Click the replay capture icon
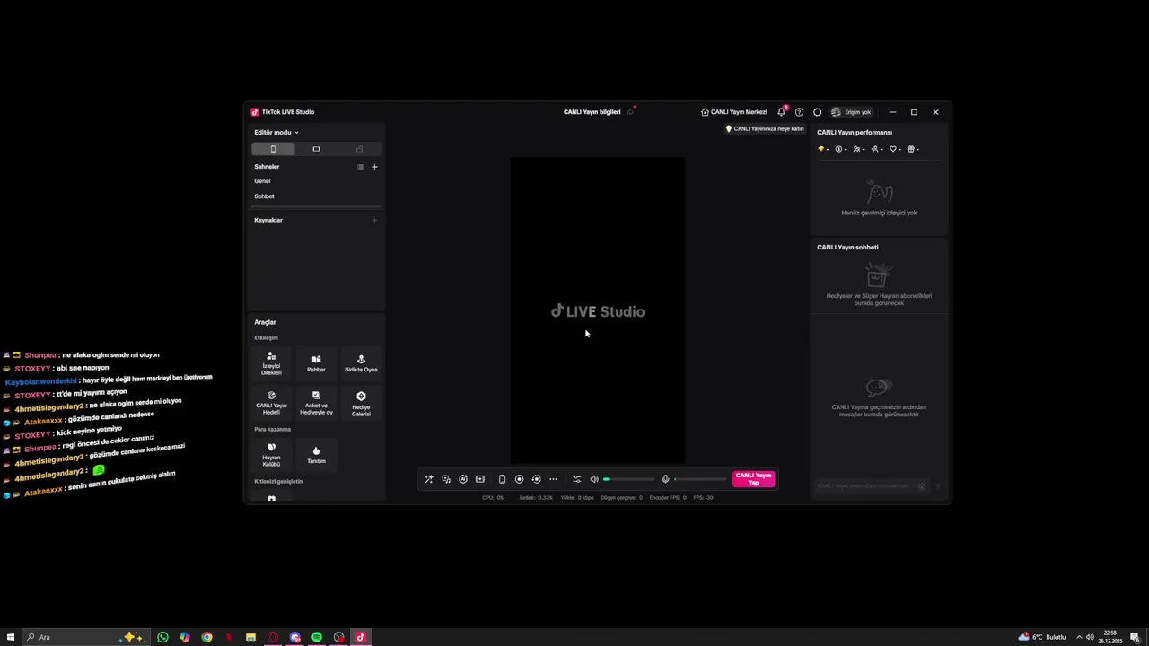The image size is (1149, 646). click(536, 479)
